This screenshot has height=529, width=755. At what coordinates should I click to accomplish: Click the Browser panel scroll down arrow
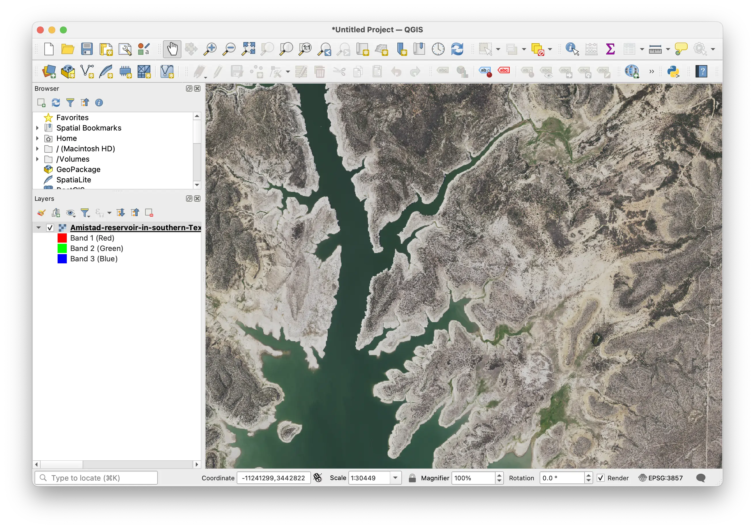pos(197,185)
